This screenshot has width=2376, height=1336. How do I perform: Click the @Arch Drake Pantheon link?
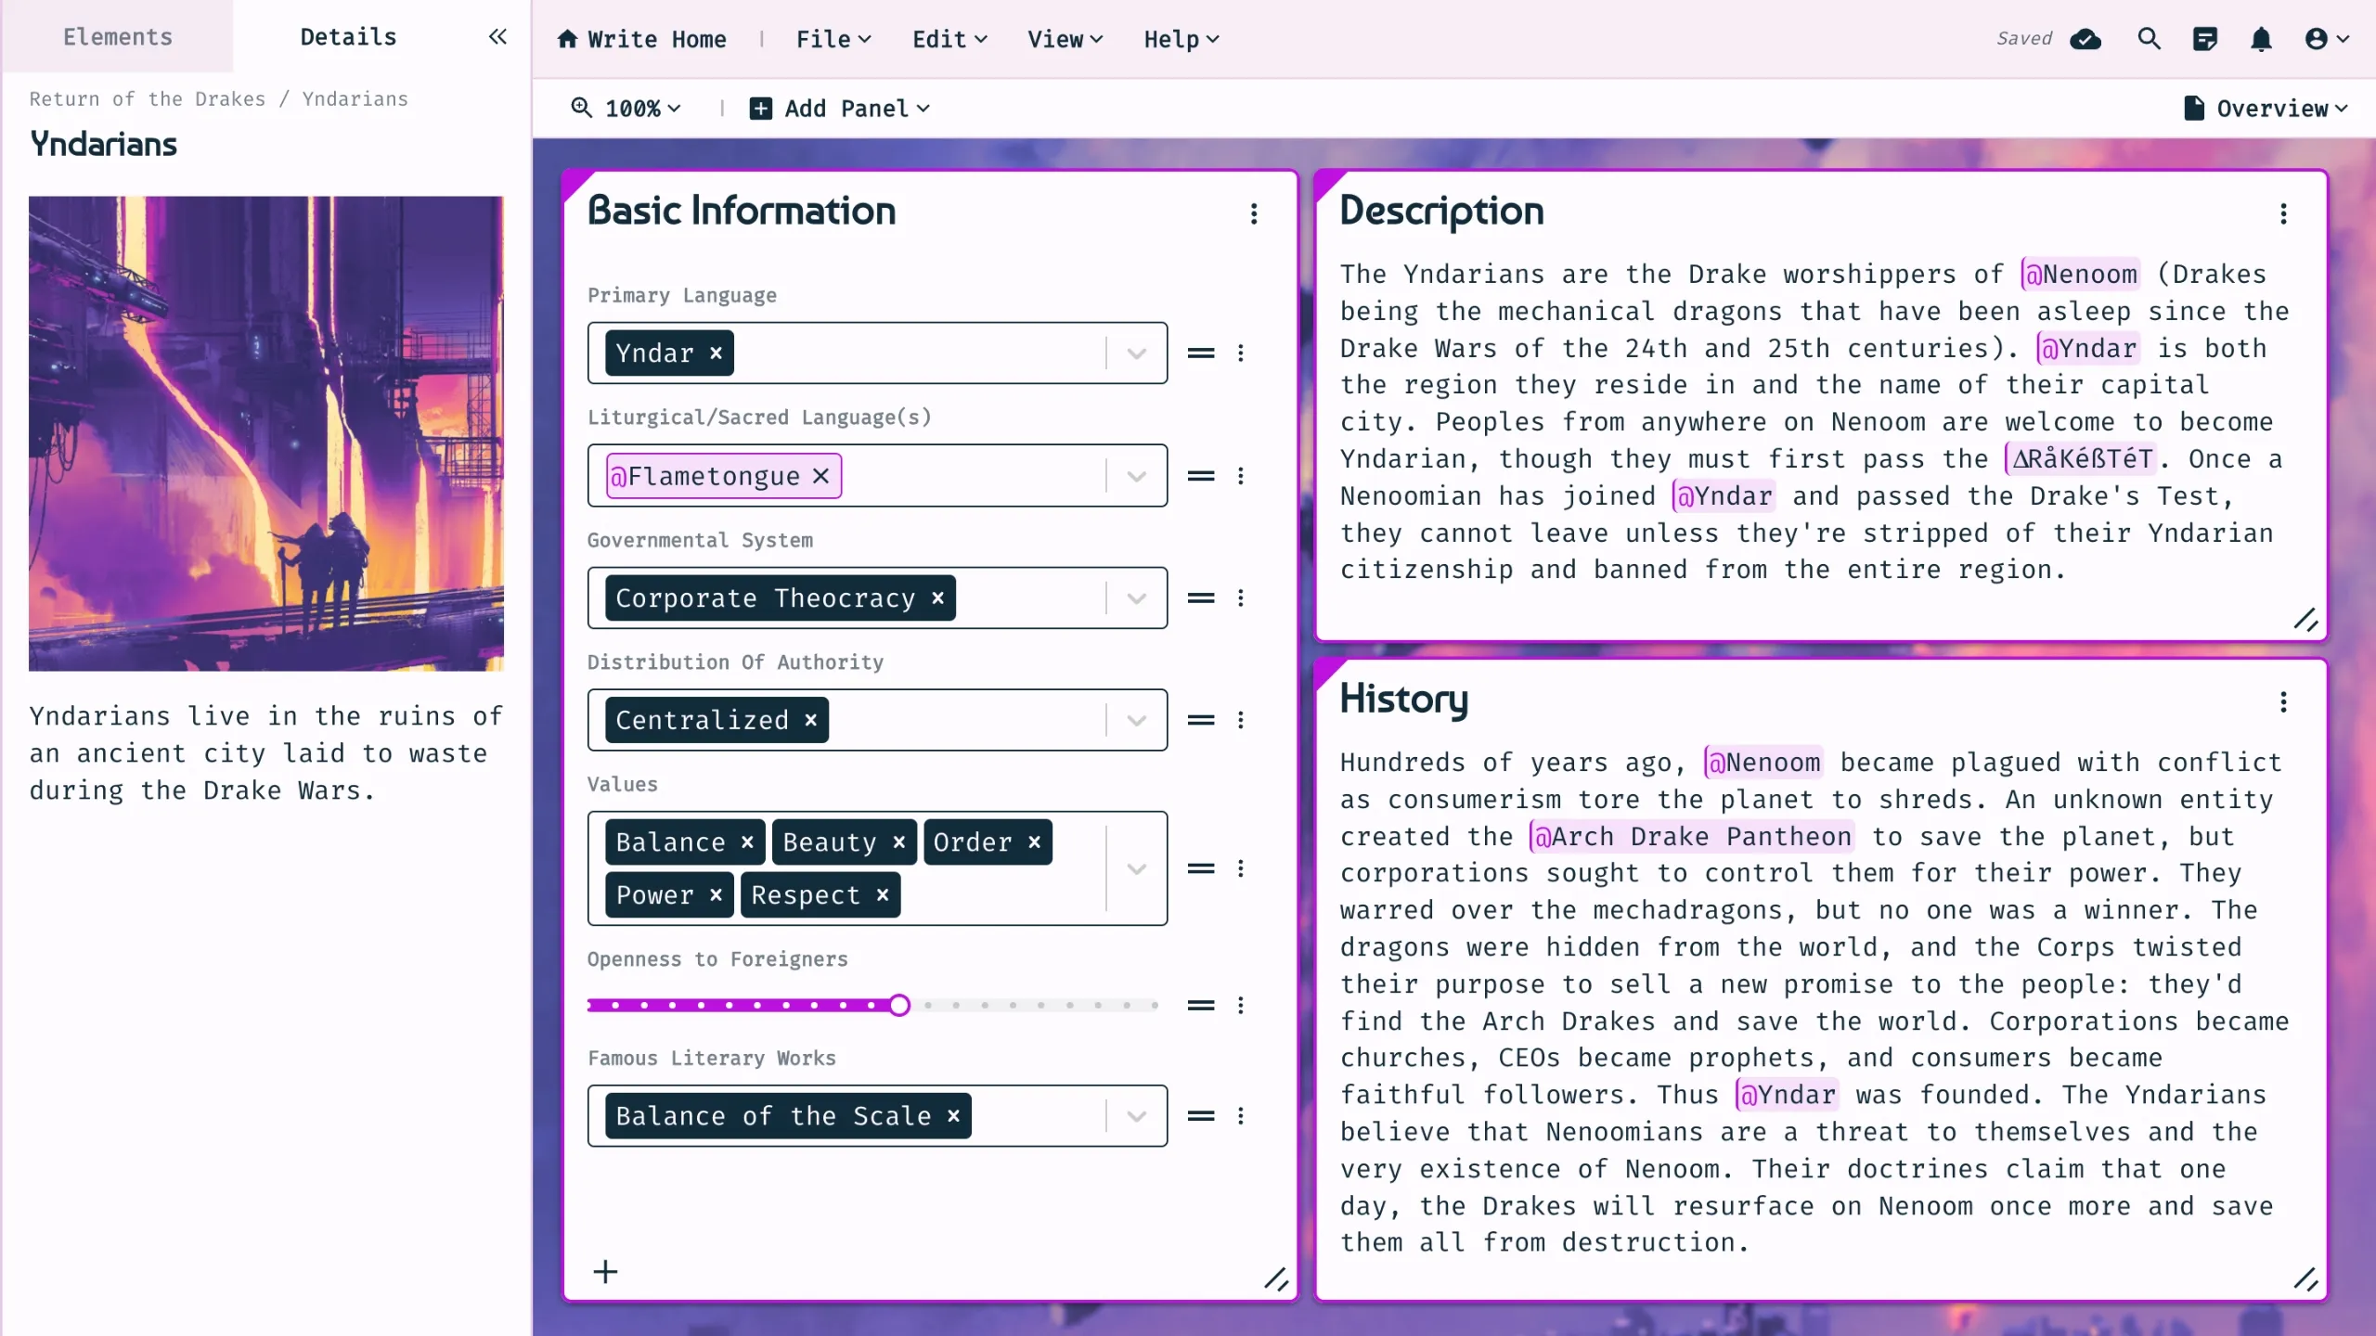(x=1691, y=837)
